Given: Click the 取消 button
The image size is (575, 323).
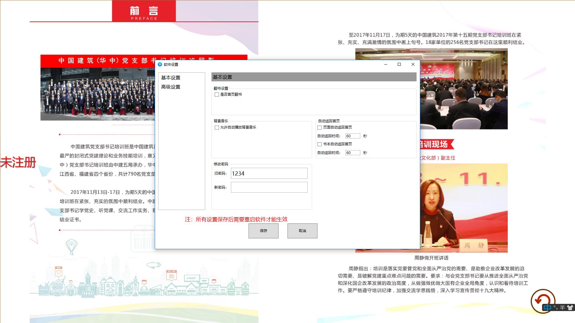Looking at the screenshot, I should click(302, 231).
